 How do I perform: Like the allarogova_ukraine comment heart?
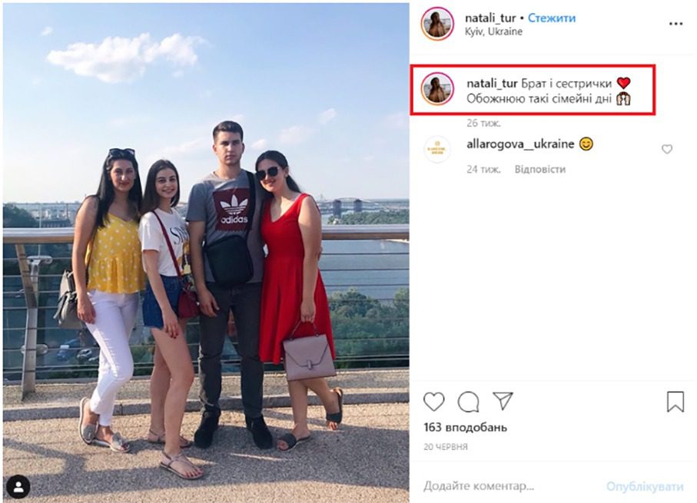point(666,149)
